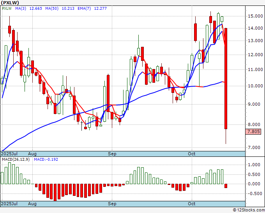Click the Sep label on price chart axis
This screenshot has width=265, height=213.
pos(112,154)
